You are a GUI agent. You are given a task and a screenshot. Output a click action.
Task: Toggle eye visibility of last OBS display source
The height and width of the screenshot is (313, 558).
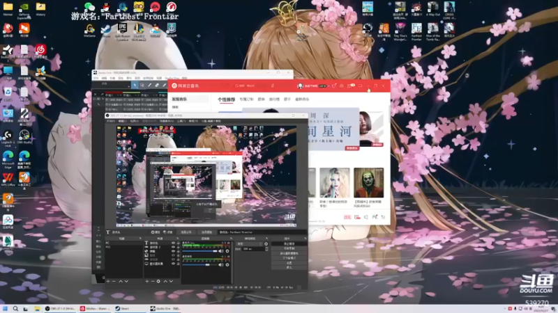pos(173,264)
